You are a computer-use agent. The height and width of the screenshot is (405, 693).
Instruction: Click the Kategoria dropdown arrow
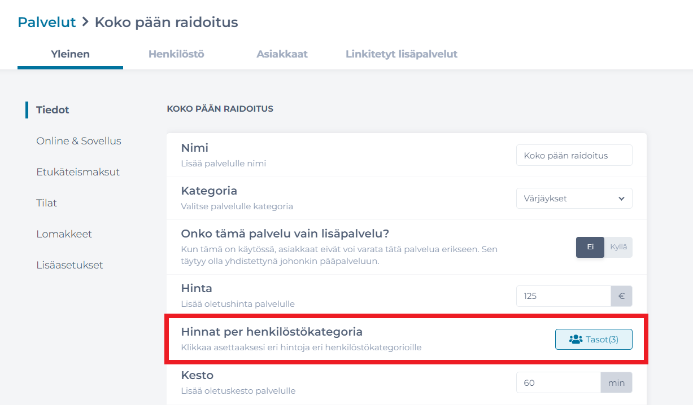pos(621,199)
